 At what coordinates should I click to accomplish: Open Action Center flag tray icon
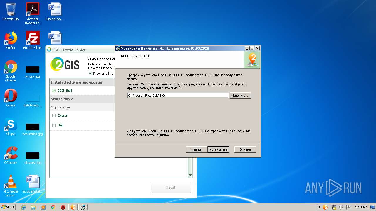(348, 207)
